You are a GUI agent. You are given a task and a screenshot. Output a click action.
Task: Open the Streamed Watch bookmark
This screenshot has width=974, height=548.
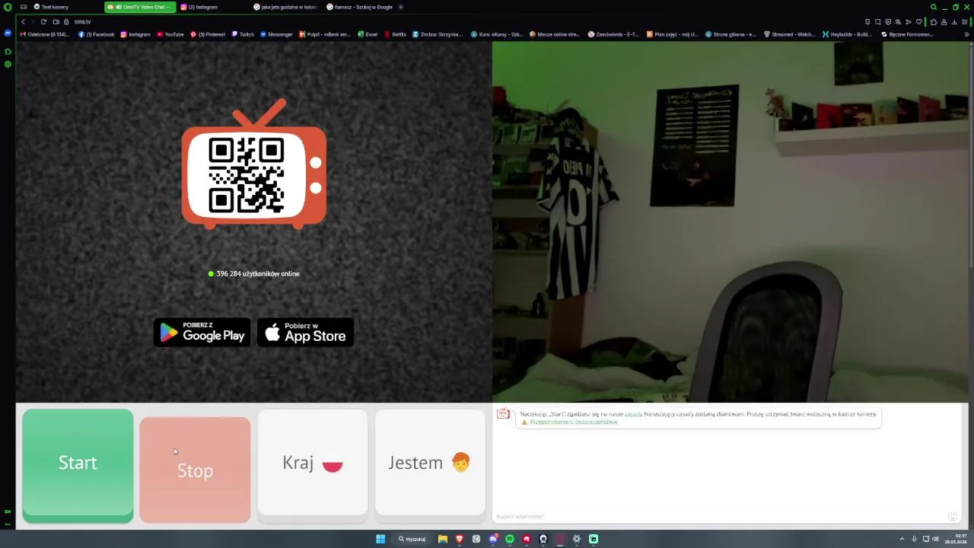point(789,34)
